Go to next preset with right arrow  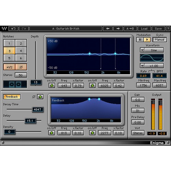pyautogui.click(x=118, y=28)
